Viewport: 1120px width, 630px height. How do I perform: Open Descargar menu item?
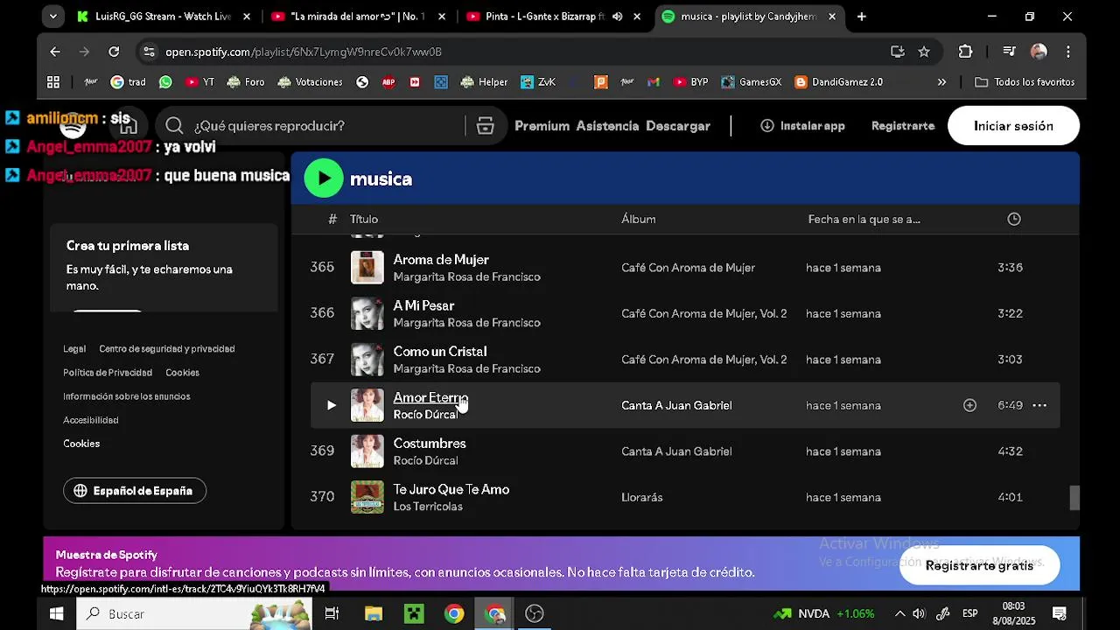coord(678,126)
